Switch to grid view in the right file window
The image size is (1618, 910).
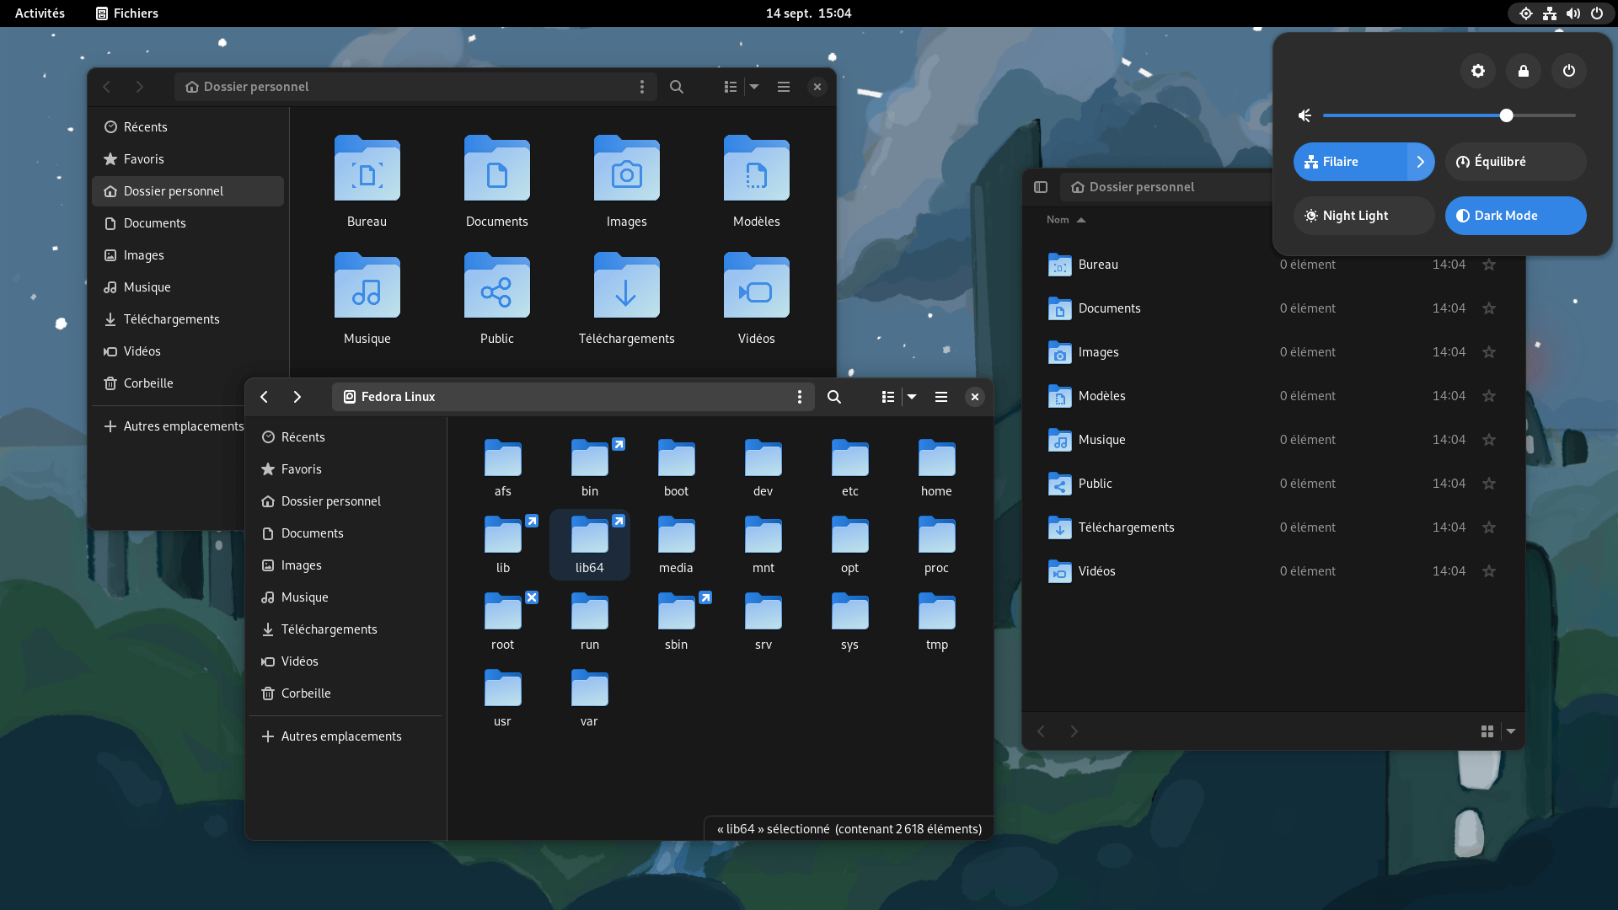[1487, 731]
